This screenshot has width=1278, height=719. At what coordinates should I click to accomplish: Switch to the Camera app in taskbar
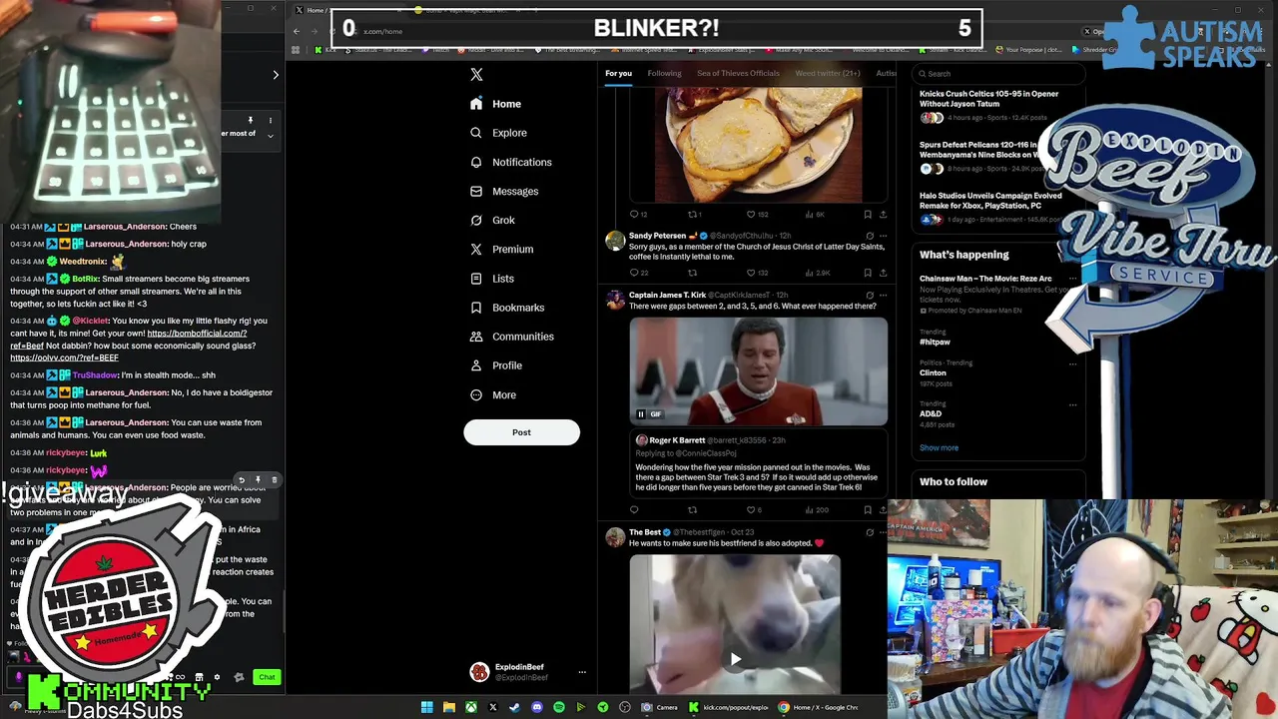coord(659,707)
